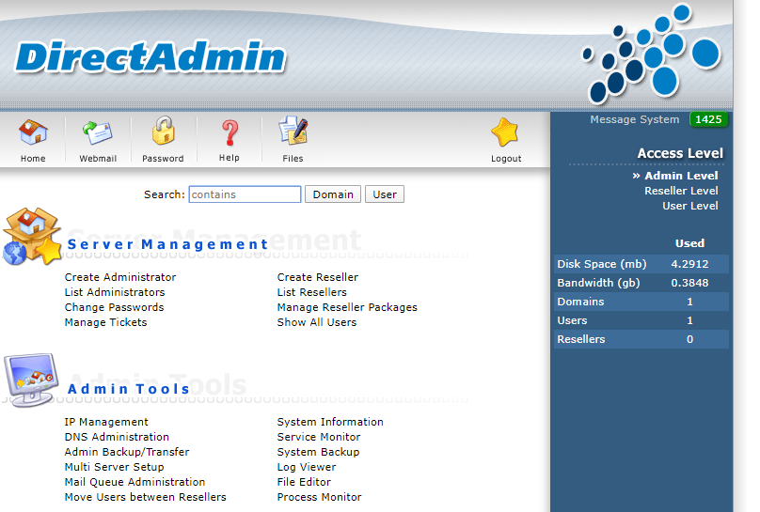
Task: Open DNS Administration link
Action: [117, 437]
